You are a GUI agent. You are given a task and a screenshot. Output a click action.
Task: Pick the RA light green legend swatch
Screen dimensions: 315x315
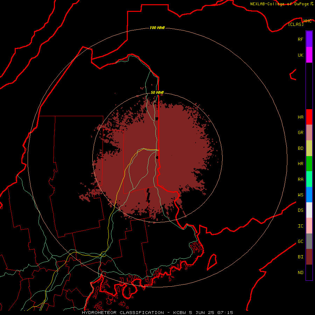pos(309,179)
